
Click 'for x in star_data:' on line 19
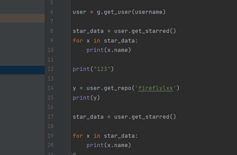pyautogui.click(x=105, y=136)
